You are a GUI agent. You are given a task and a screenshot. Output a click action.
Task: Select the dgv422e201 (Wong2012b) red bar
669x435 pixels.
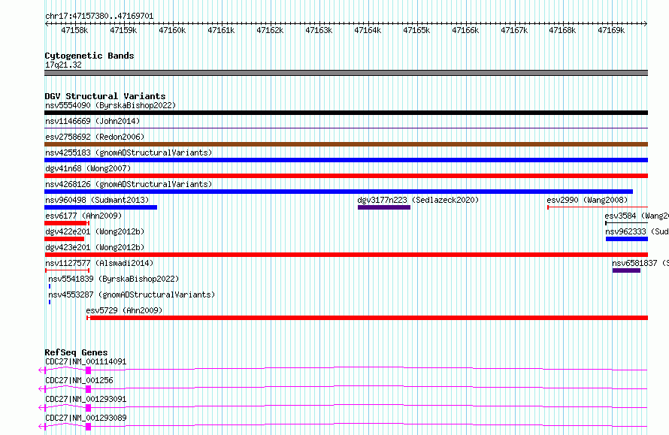[65, 239]
